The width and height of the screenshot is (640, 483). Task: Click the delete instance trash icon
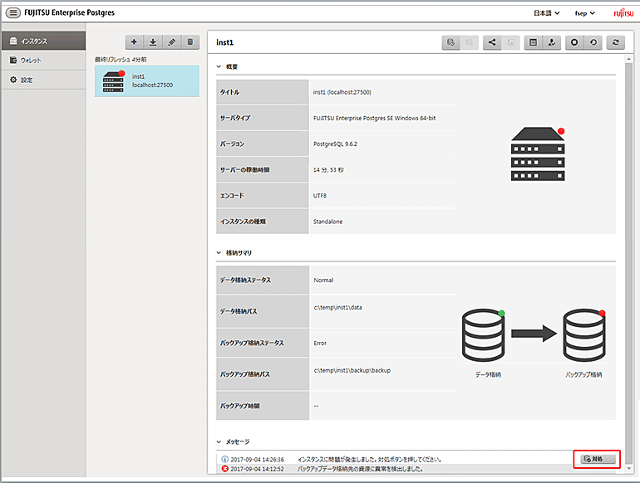click(190, 42)
